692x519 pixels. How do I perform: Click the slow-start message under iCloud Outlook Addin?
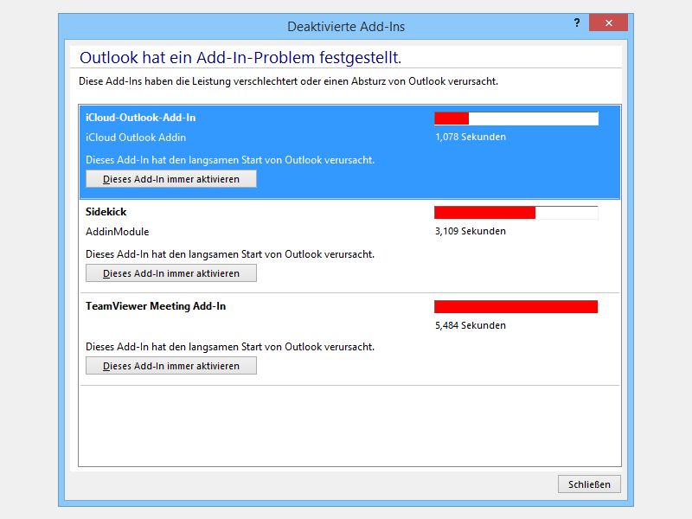pos(230,160)
